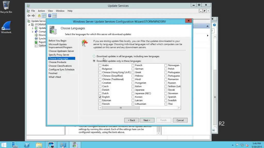
Task: Click the Action Center flag in system tray
Action: click(237, 145)
